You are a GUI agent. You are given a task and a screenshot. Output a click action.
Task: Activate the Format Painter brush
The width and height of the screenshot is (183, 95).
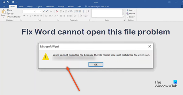pos(8,17)
